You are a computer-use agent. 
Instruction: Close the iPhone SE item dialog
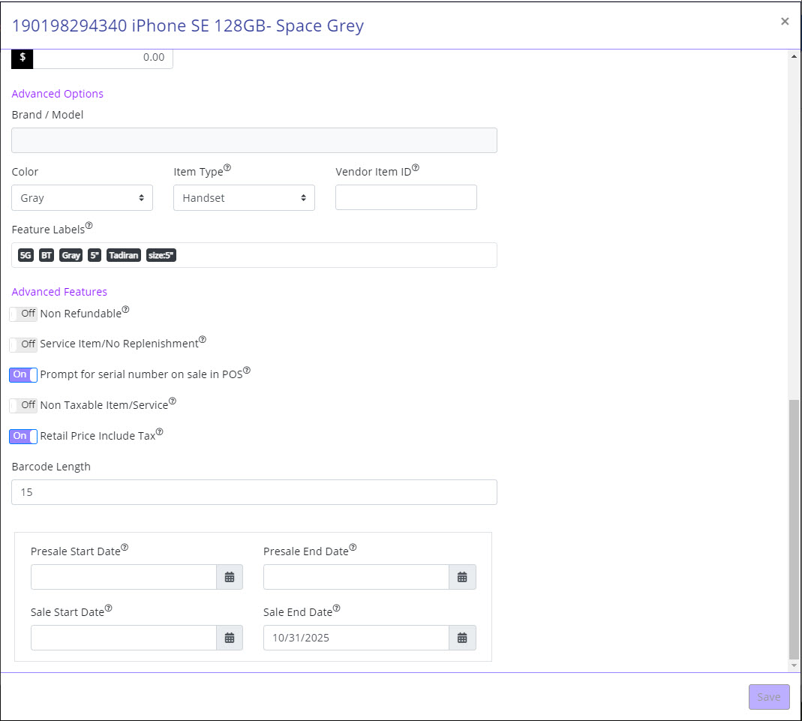785,22
